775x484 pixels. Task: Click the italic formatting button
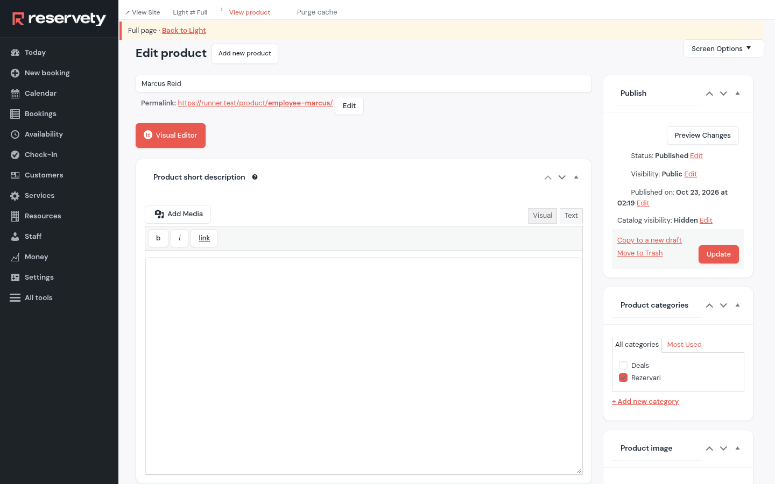(x=179, y=238)
